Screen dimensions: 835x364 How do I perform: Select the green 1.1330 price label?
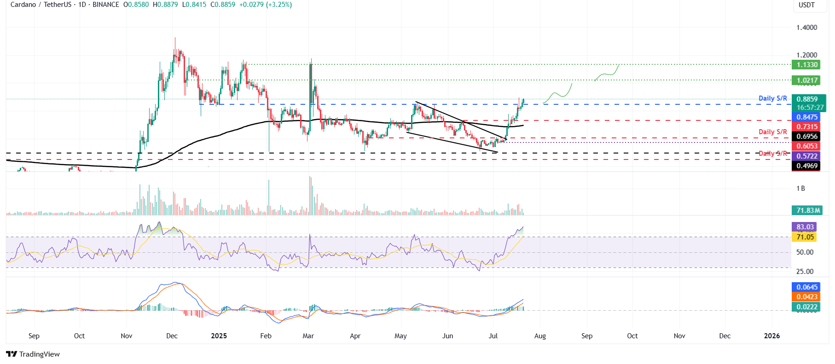[807, 65]
